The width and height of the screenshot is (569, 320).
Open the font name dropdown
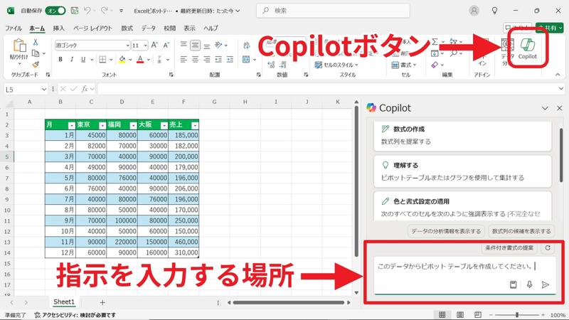127,46
